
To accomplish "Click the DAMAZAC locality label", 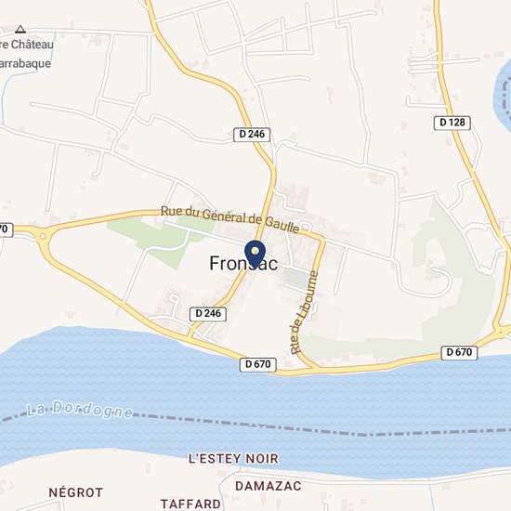I will (269, 486).
